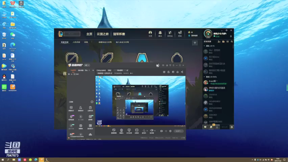Open the Douyu settings gear icon
Viewport: 288px width, 162px height.
point(170,131)
